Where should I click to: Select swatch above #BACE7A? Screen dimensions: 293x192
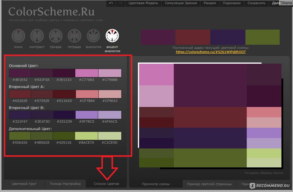pyautogui.click(x=86, y=136)
